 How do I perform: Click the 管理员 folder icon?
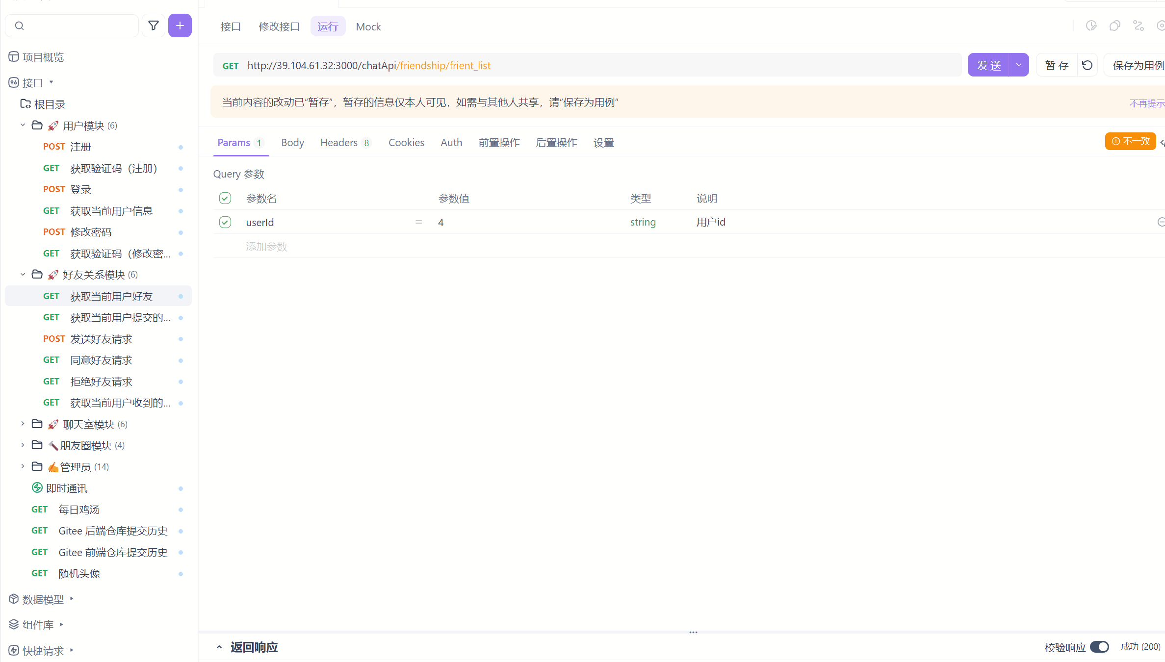pyautogui.click(x=37, y=466)
